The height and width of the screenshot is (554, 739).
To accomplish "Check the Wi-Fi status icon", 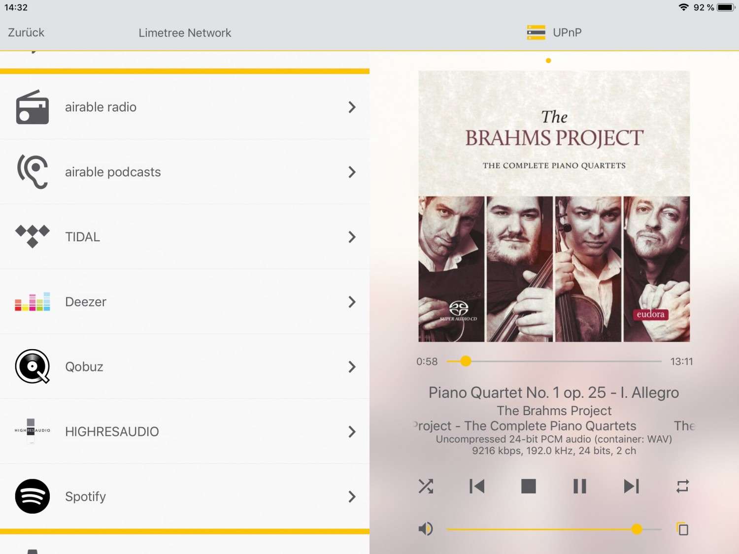I will 683,7.
